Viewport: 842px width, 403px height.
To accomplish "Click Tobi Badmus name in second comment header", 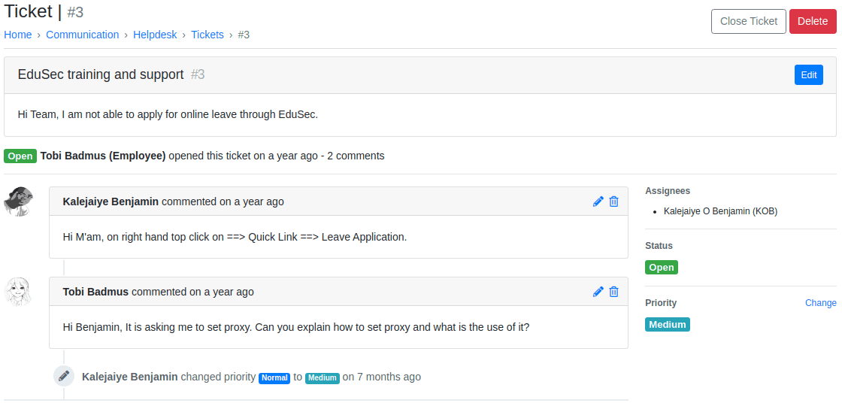I will click(x=95, y=292).
